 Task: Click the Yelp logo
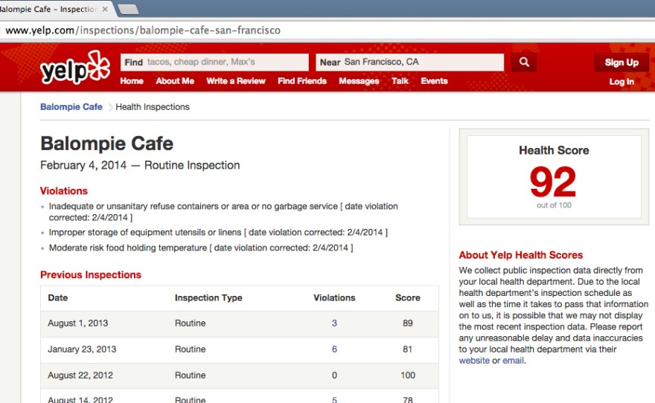[x=74, y=68]
